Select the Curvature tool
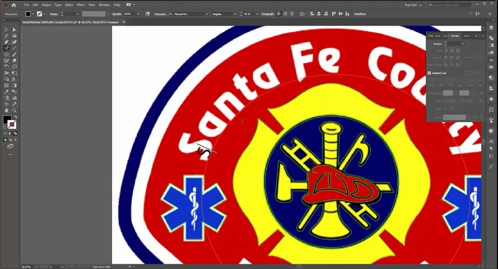Screen dimensions: 498x269 click(14, 42)
